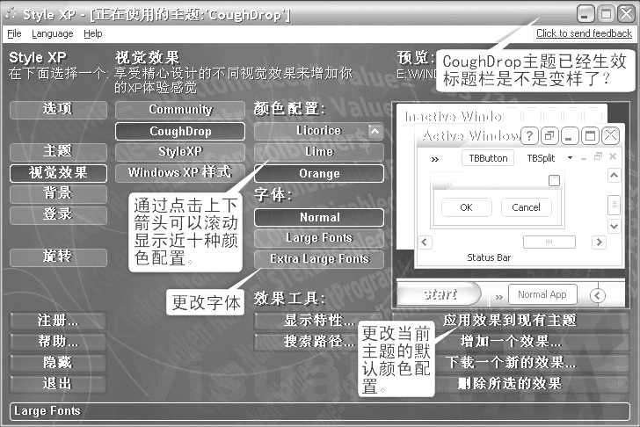Switch to the 主题 section

pos(58,151)
